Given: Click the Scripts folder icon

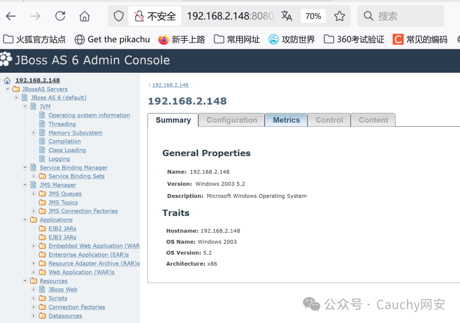Looking at the screenshot, I should pos(43,298).
